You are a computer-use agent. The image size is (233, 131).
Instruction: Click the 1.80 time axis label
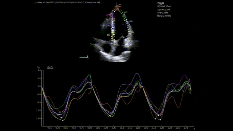click(x=138, y=128)
